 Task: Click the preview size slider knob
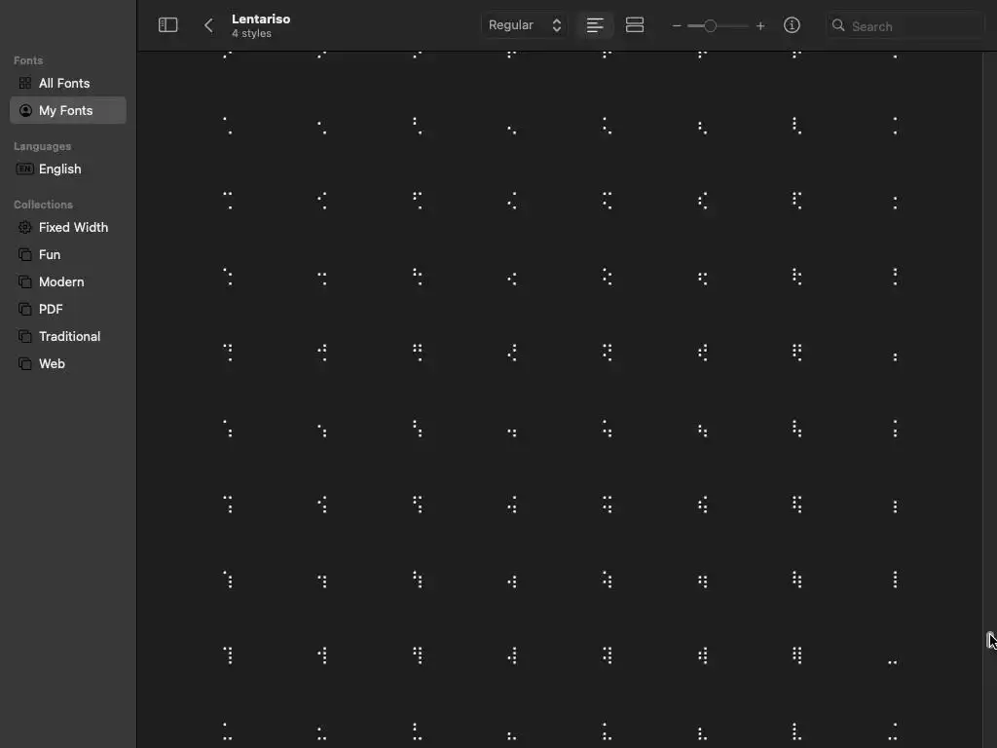[710, 26]
